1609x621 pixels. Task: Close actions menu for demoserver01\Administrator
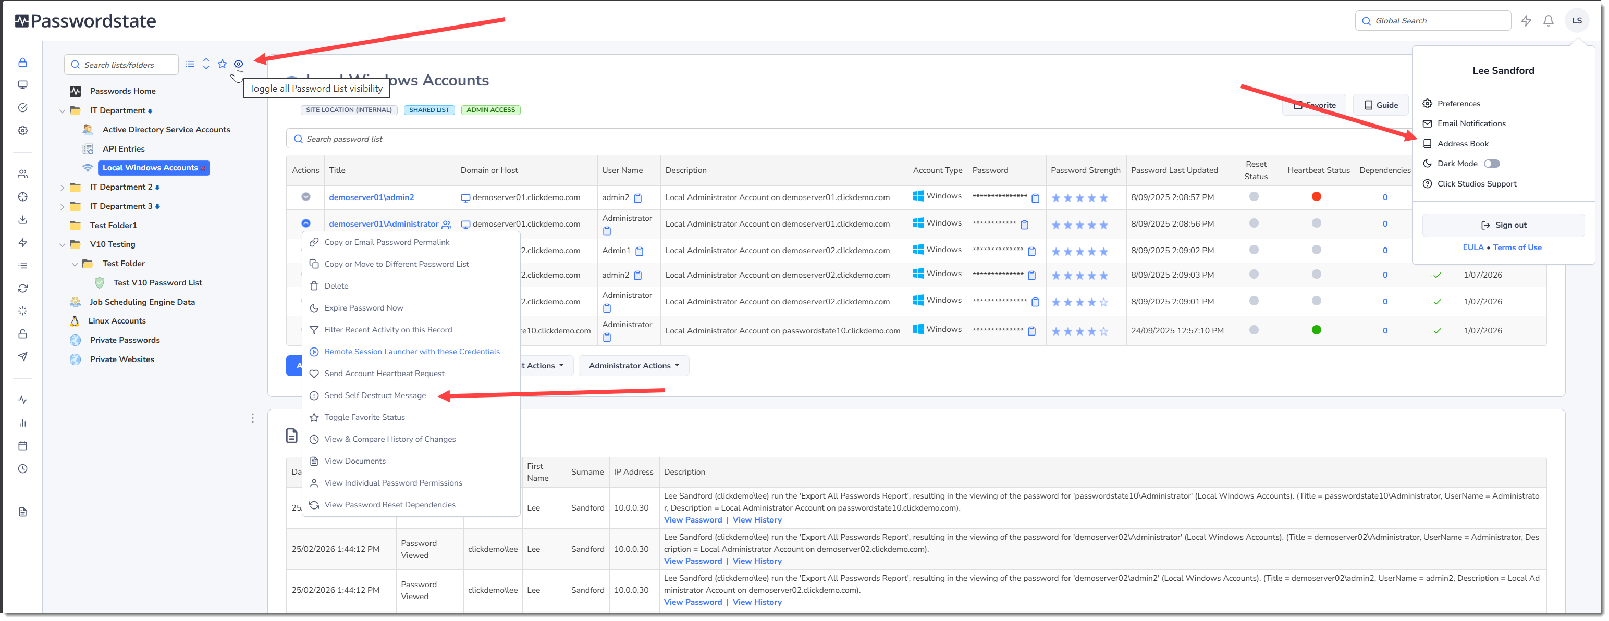tap(305, 223)
